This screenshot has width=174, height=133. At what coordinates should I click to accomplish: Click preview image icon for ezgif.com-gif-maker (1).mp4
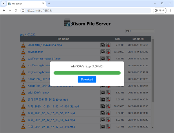pyautogui.click(x=103, y=59)
